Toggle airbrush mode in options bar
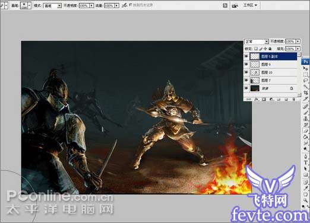 click(124, 5)
